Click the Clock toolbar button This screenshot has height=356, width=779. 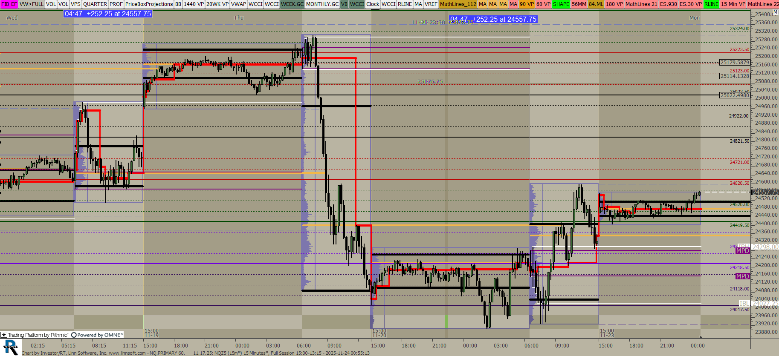point(372,4)
